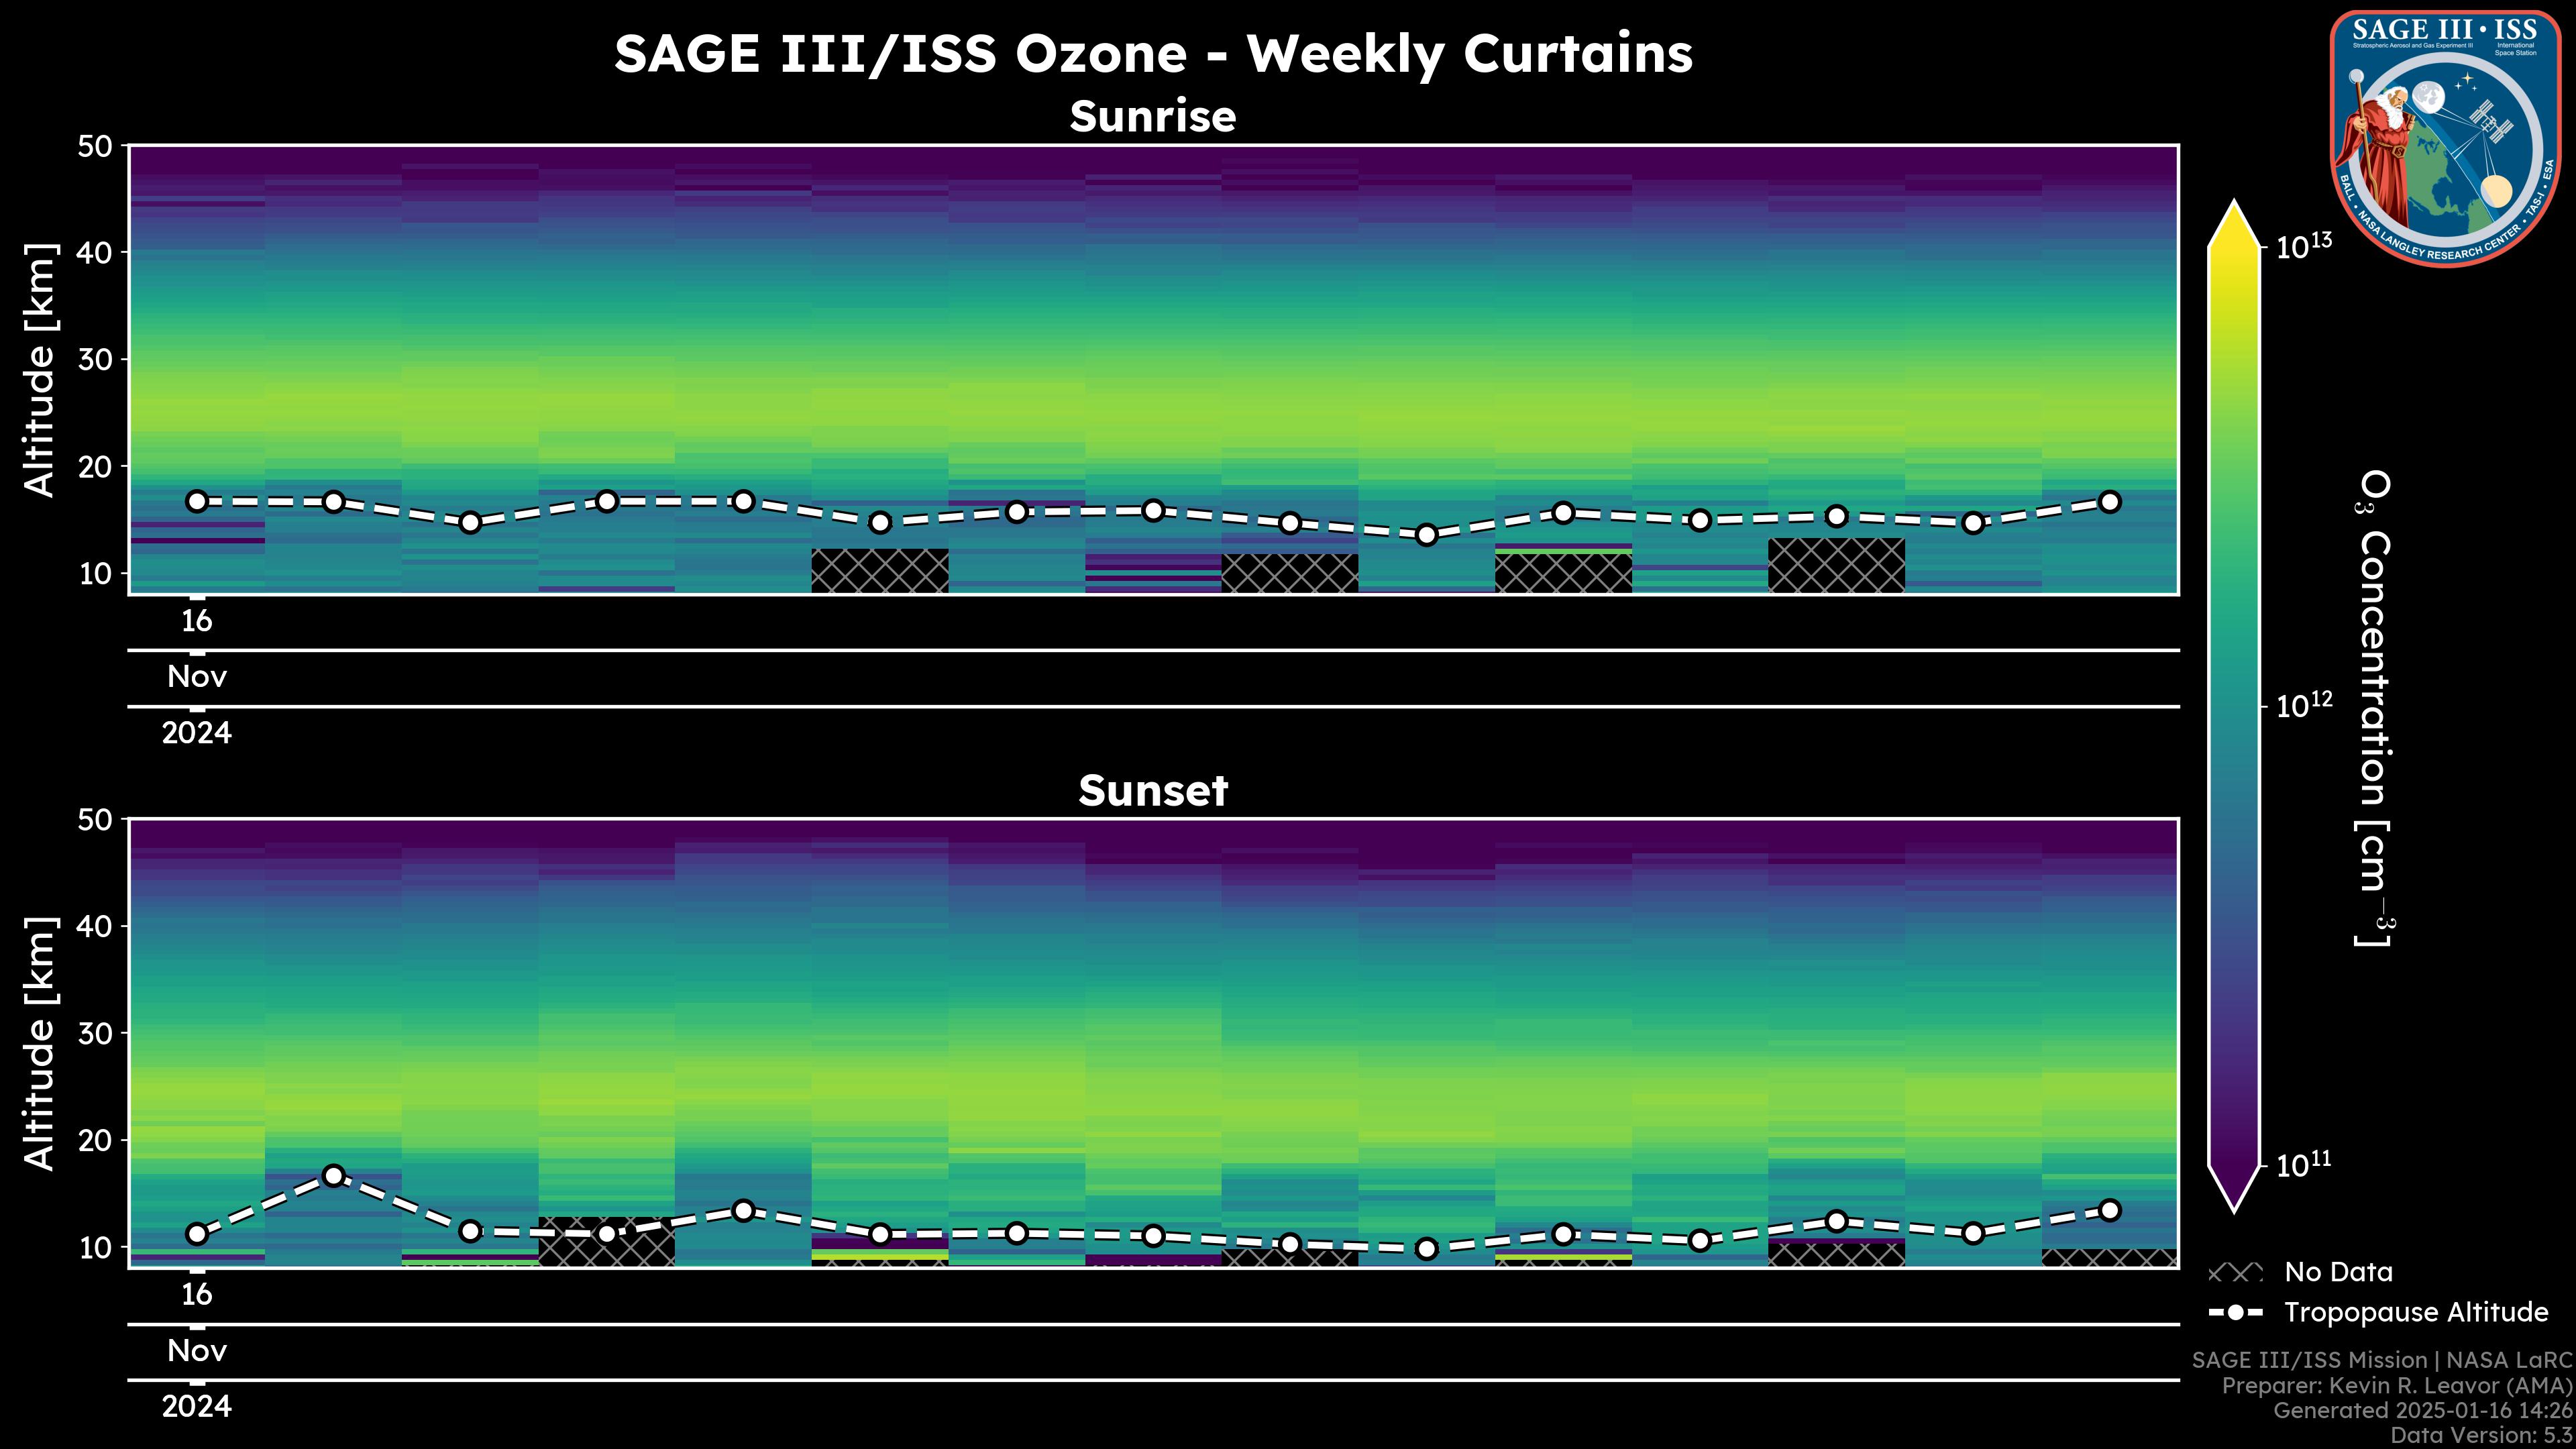The image size is (2576, 1449).
Task: Click the first tropopause marker in the Sunrise plot
Action: [197, 501]
